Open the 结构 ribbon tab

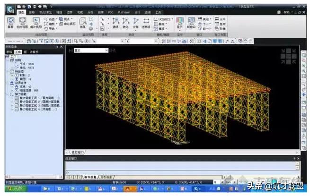32,12
